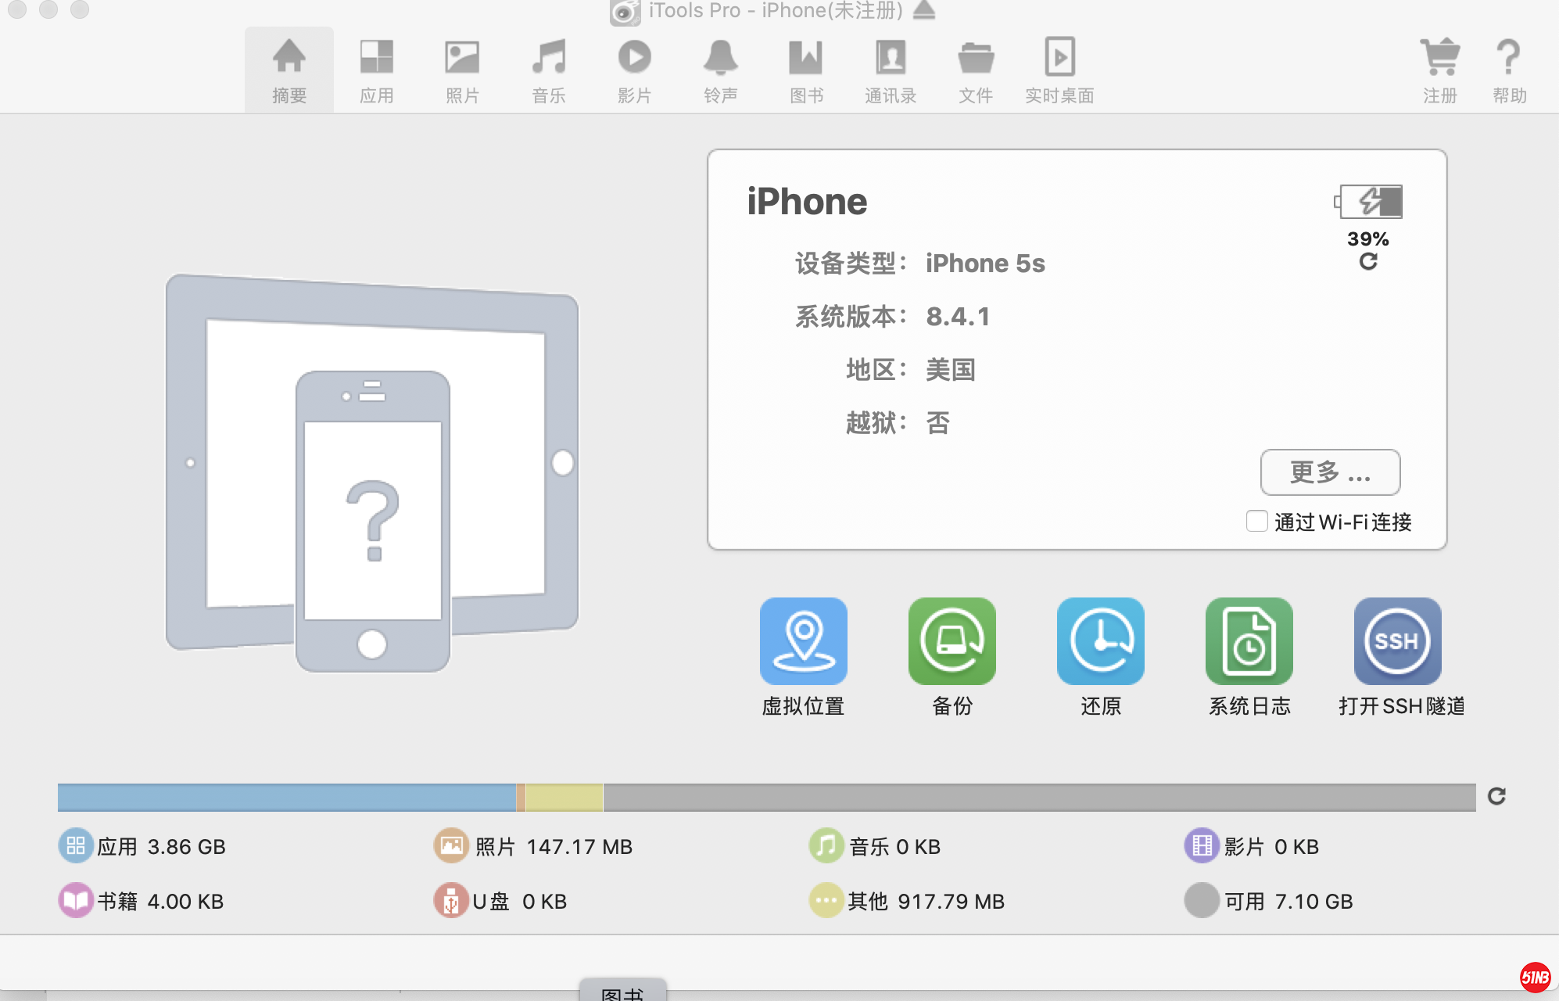Open 系统日志 system log
Image resolution: width=1559 pixels, height=1001 pixels.
pyautogui.click(x=1249, y=641)
